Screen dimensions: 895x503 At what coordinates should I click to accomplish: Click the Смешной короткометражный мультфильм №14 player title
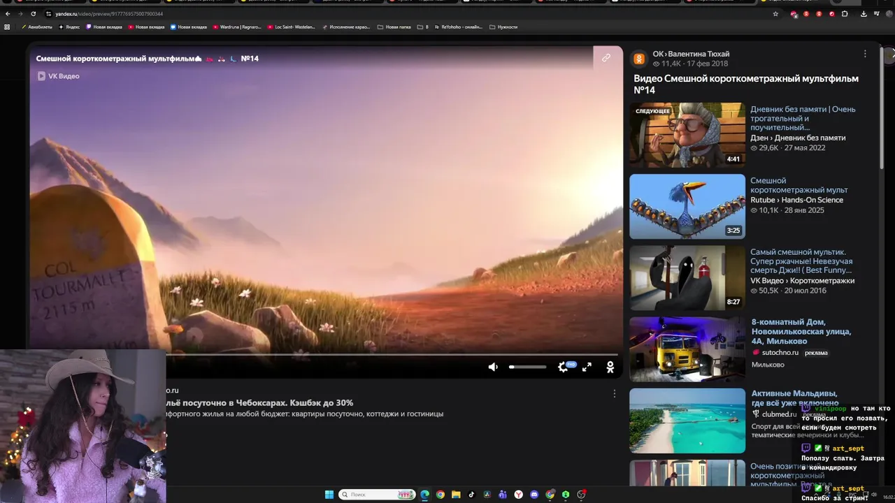pyautogui.click(x=148, y=59)
